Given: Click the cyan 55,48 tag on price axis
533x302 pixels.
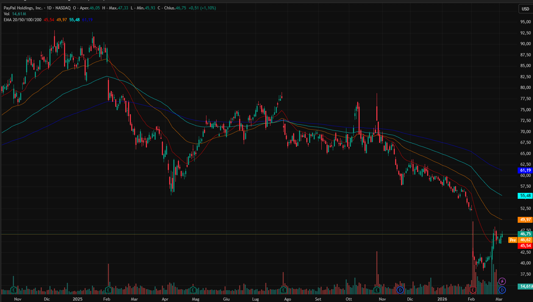Looking at the screenshot, I should tap(525, 196).
